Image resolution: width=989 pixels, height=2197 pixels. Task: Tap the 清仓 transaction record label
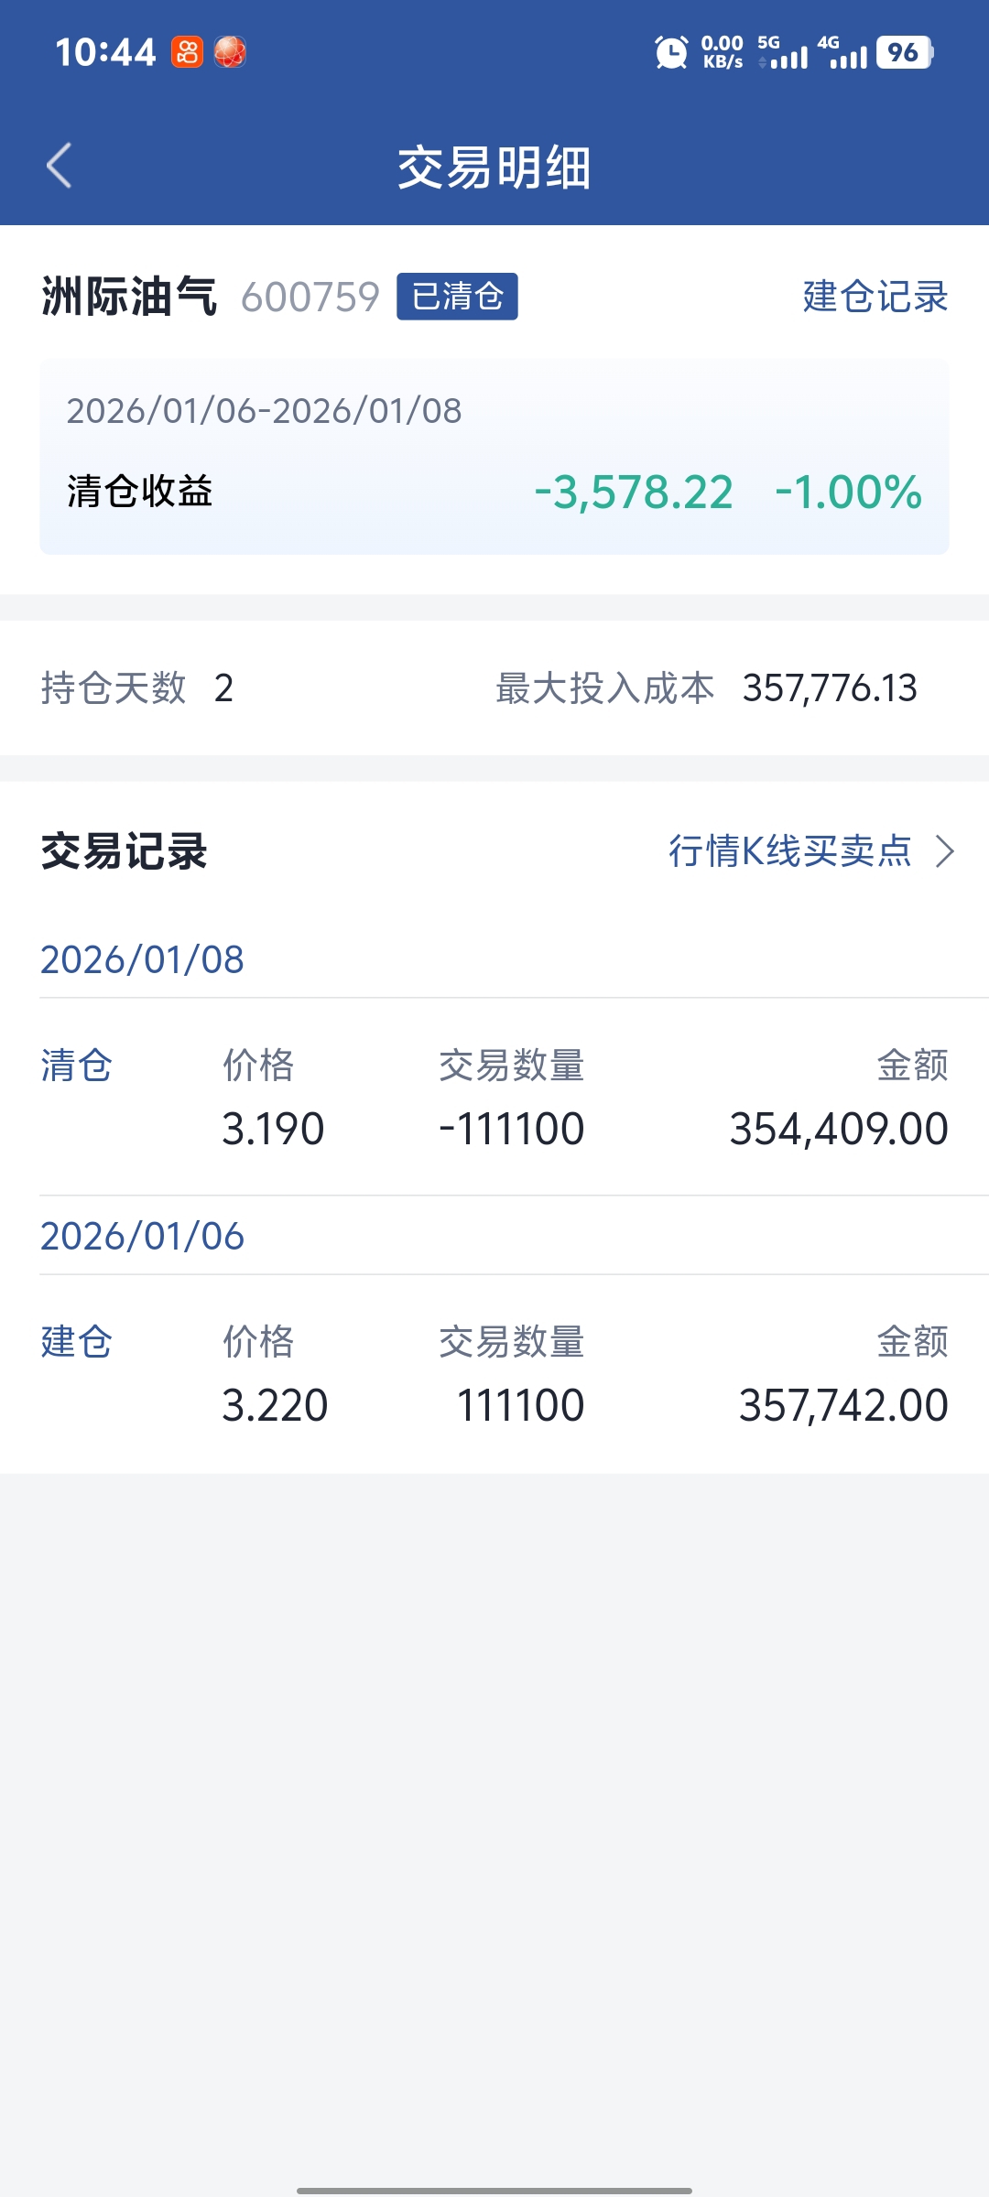(x=76, y=1066)
